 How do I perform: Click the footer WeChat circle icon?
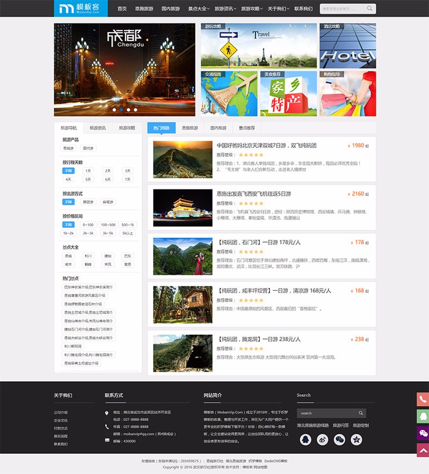(339, 439)
